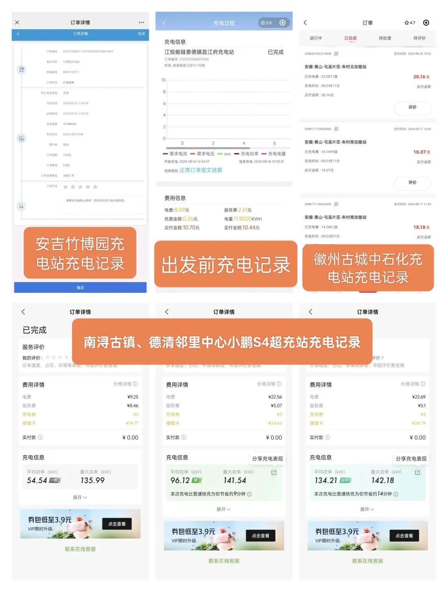Switch to the 待处理 tab
The height and width of the screenshot is (592, 448).
click(x=385, y=38)
